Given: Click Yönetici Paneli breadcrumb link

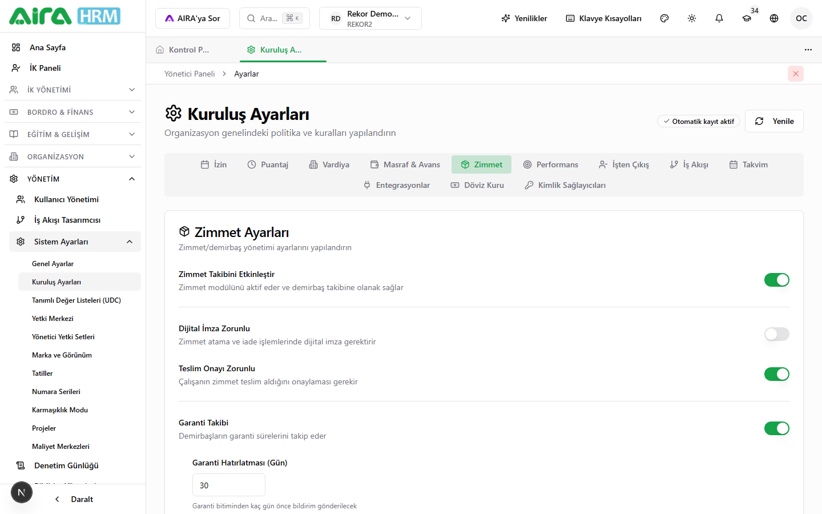Looking at the screenshot, I should pyautogui.click(x=190, y=74).
